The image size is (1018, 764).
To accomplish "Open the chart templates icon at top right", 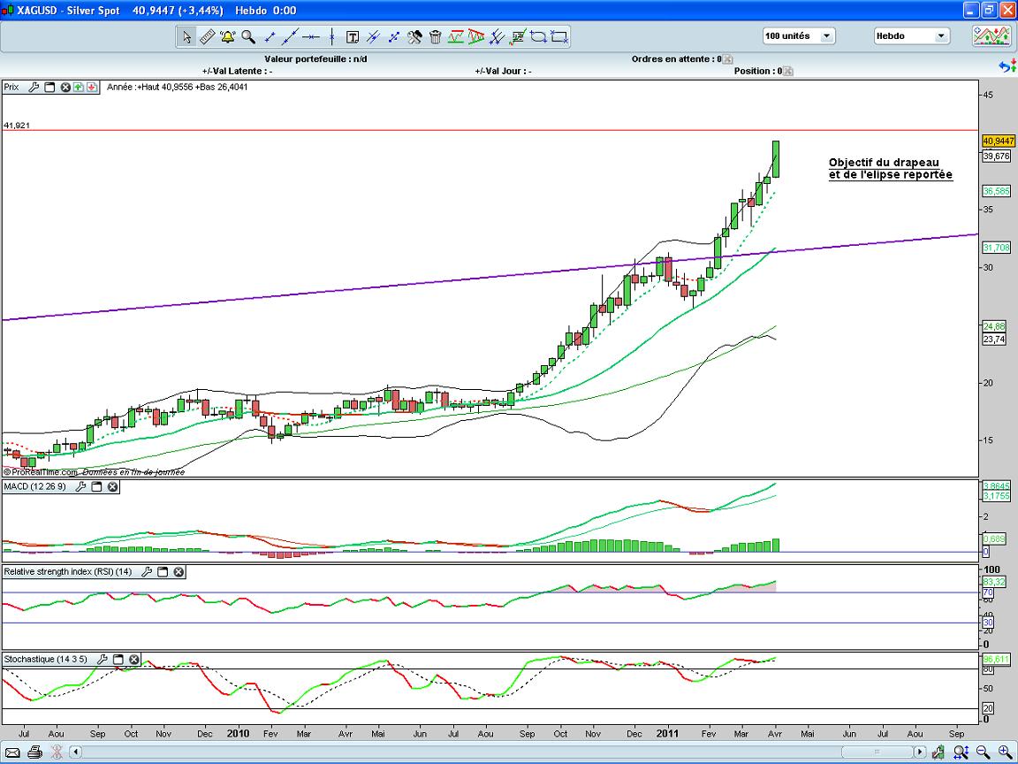I will coord(991,36).
